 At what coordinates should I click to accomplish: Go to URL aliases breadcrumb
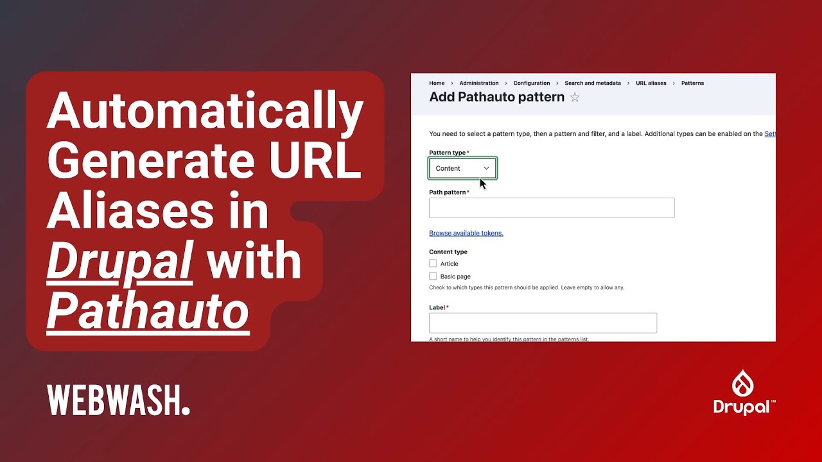point(651,83)
